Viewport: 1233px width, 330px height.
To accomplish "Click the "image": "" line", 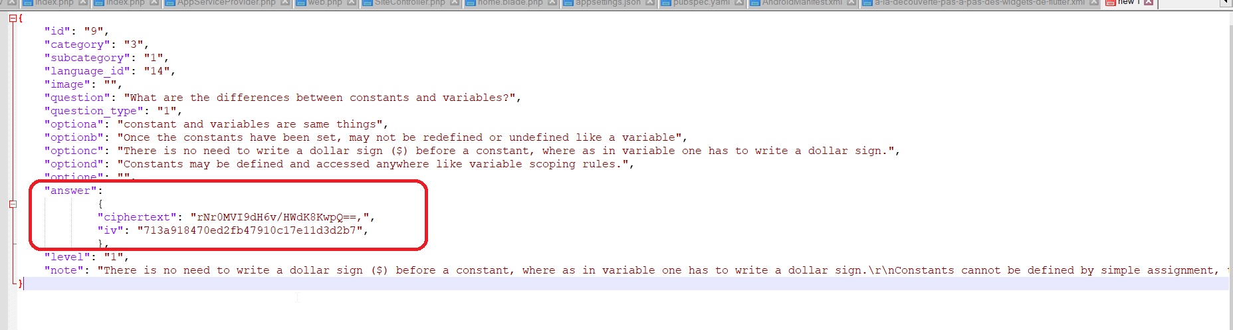I will click(83, 84).
